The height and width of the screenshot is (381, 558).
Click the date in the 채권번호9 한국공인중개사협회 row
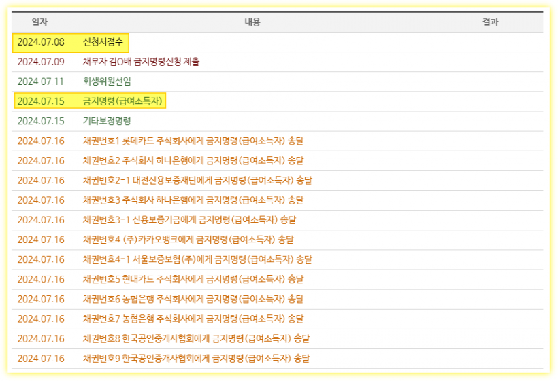41,359
